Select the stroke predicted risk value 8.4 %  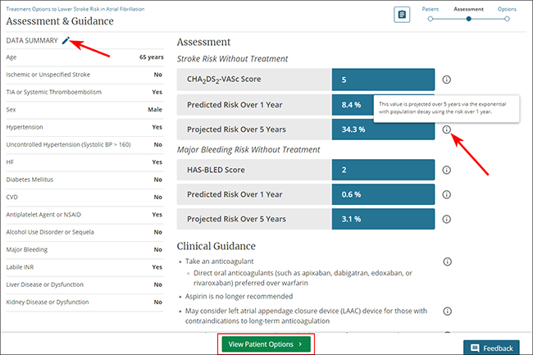pyautogui.click(x=353, y=105)
